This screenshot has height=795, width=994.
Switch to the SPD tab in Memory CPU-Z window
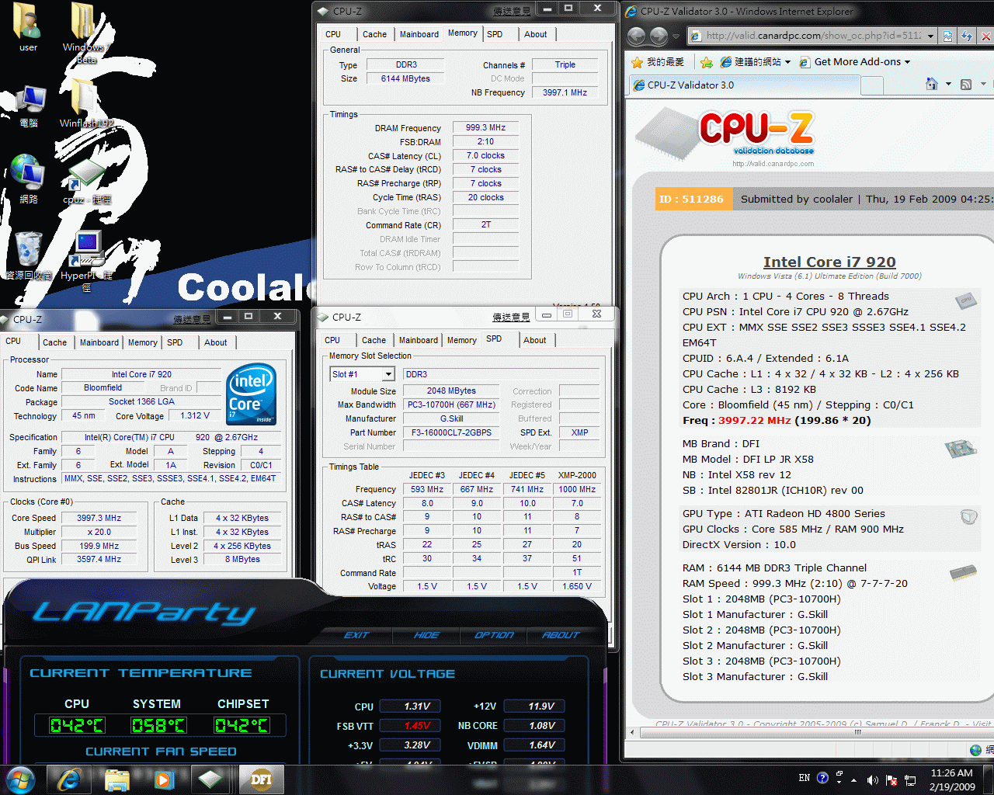tap(495, 34)
